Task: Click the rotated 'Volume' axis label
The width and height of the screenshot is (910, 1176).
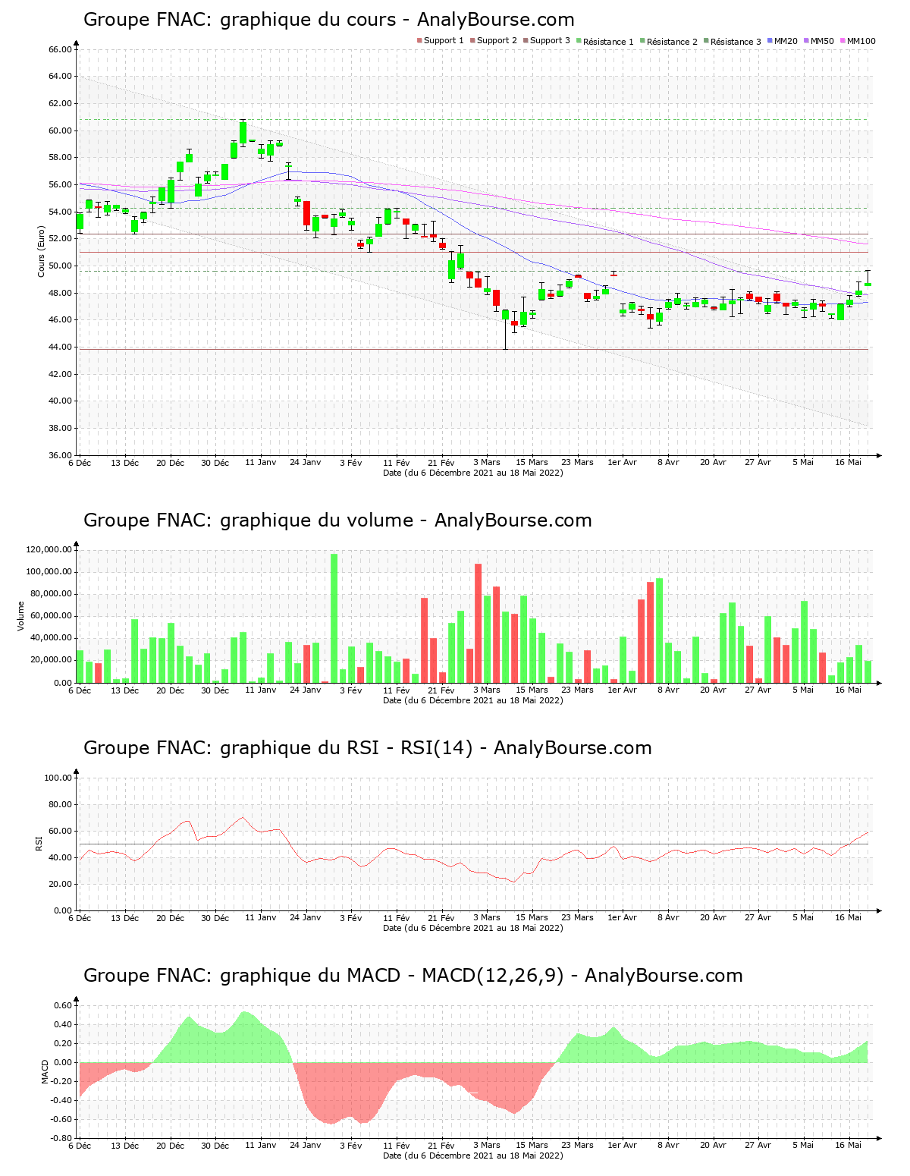Action: (21, 616)
